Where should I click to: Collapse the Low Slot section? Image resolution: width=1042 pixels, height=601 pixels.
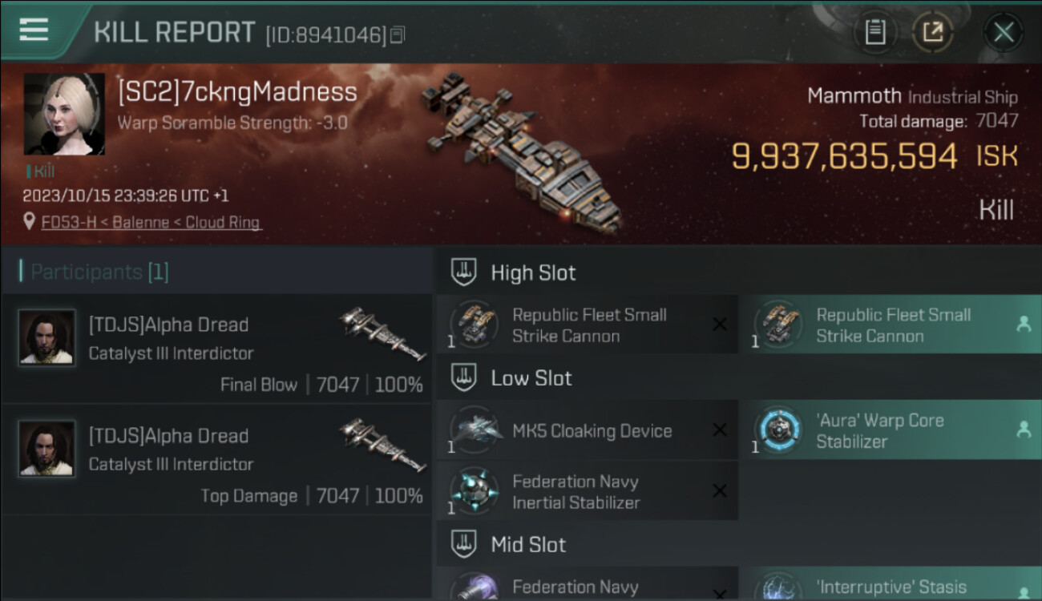463,378
